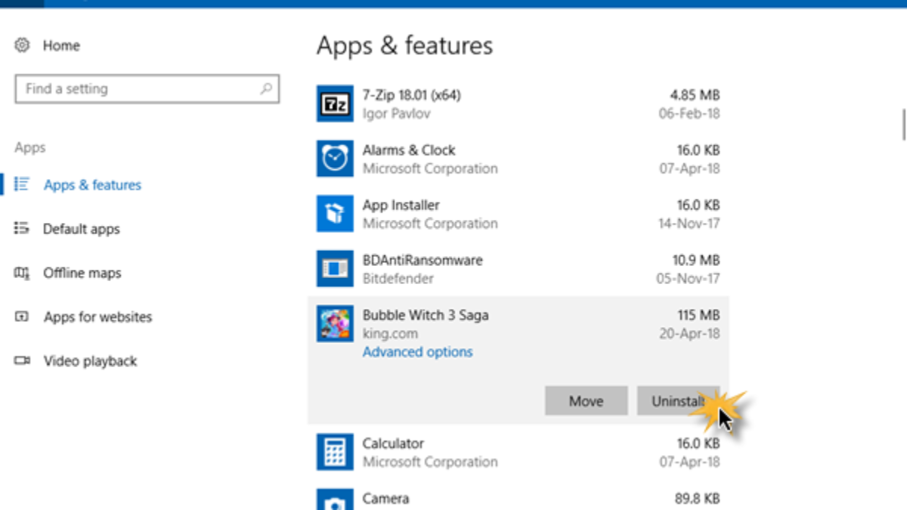Open Offline maps settings
This screenshot has width=907, height=510.
82,273
